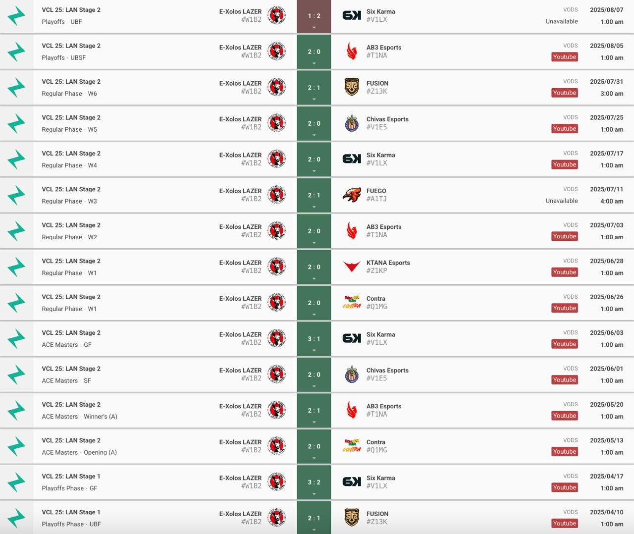Open the VCL 25: LAN Stage 1 Playoffs Phase GF event
Screen dimensions: 634x534
71,477
